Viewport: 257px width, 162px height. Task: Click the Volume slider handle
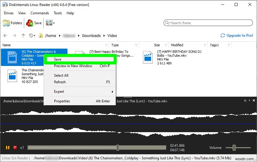click(234, 148)
